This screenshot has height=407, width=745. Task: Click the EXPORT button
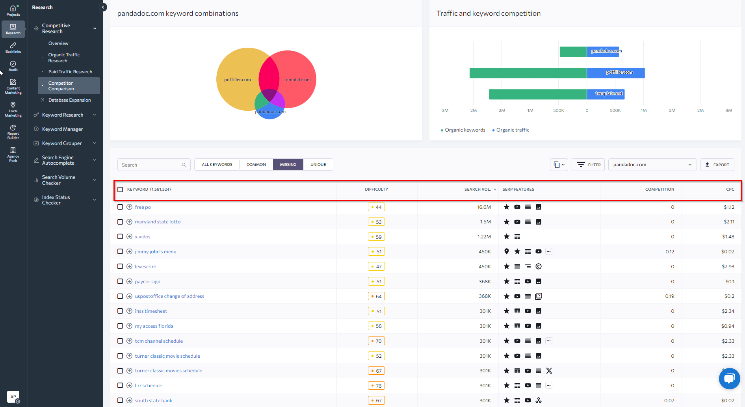(x=717, y=164)
